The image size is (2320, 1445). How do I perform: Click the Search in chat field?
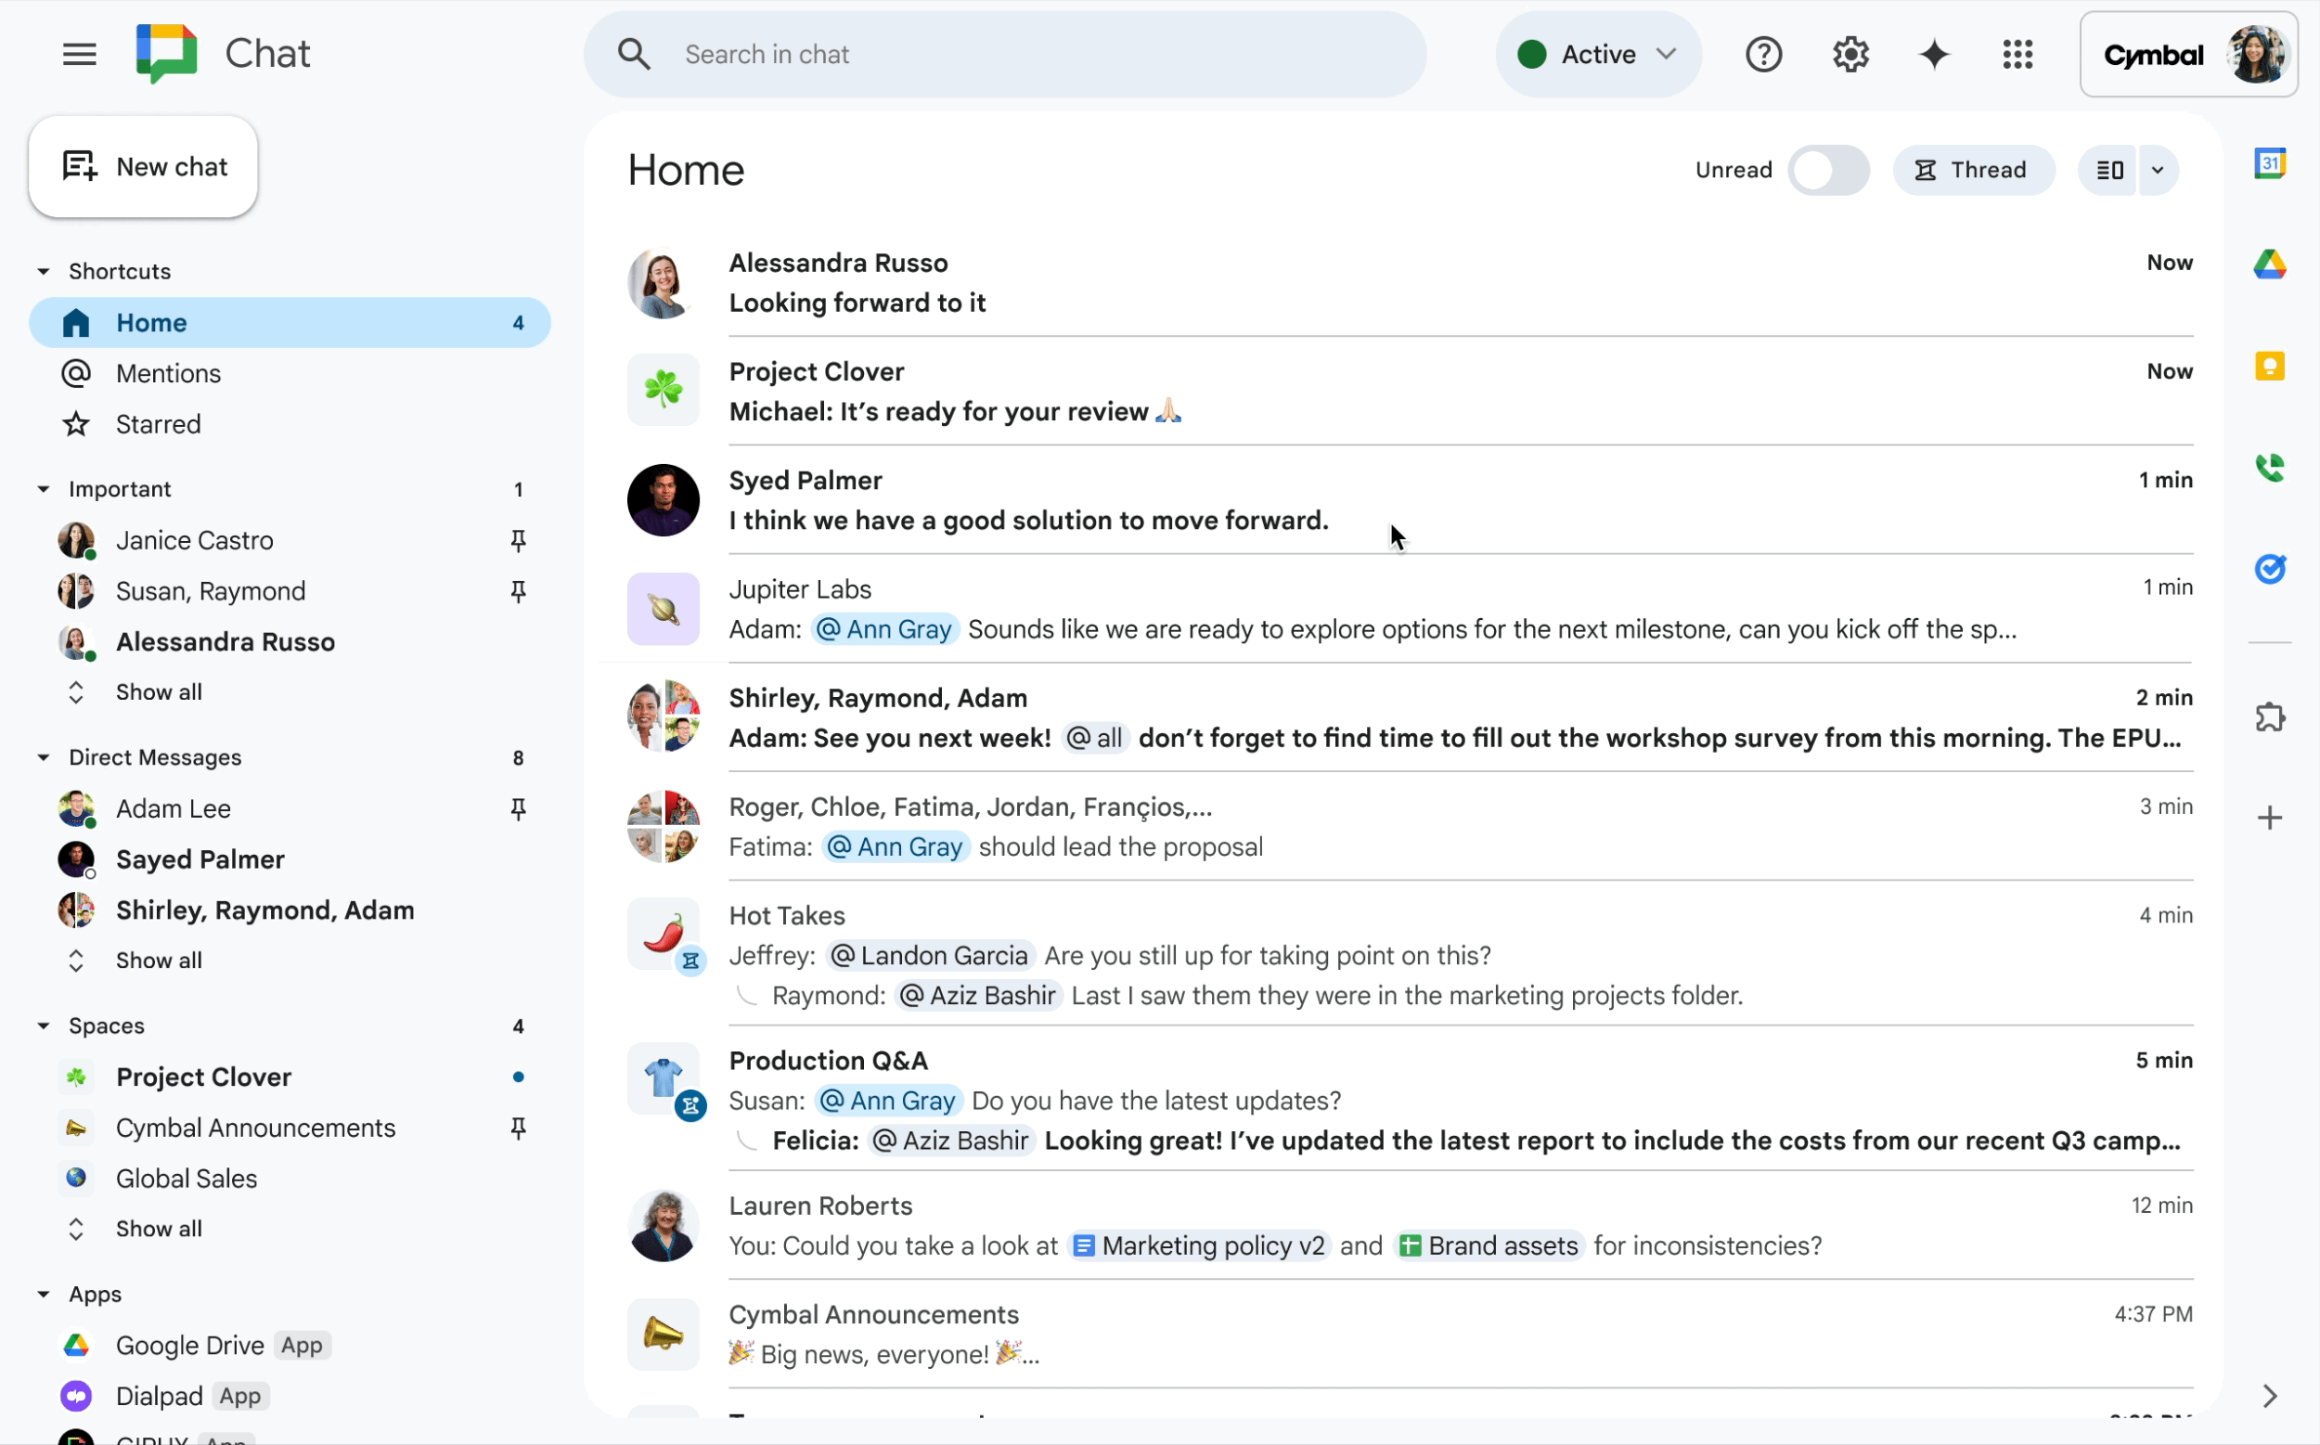[1003, 55]
